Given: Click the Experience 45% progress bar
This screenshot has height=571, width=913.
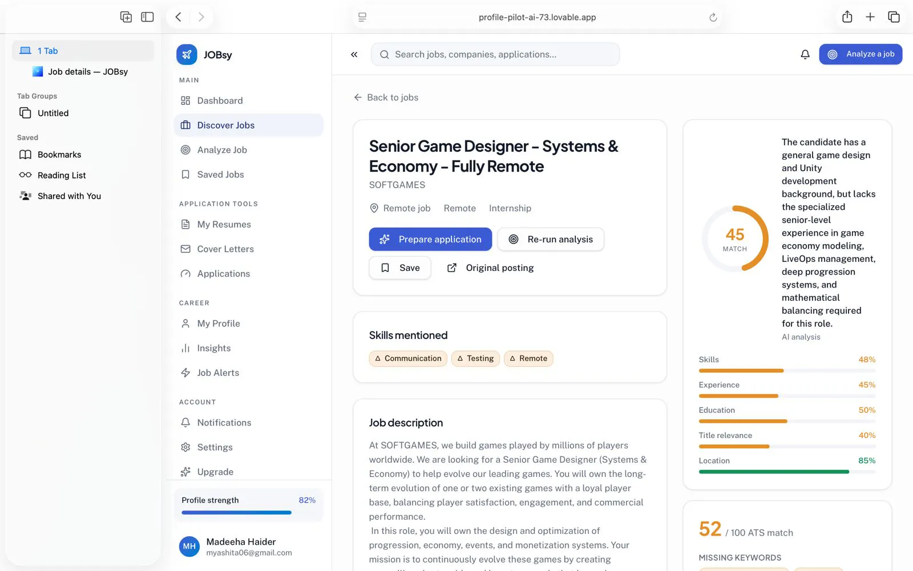Looking at the screenshot, I should tap(787, 396).
